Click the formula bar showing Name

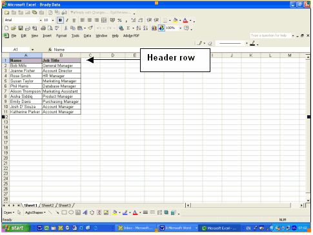(181, 50)
